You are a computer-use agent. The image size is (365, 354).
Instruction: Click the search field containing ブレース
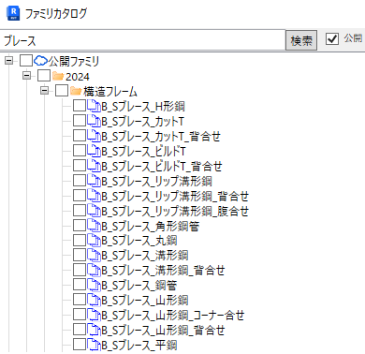coord(142,40)
